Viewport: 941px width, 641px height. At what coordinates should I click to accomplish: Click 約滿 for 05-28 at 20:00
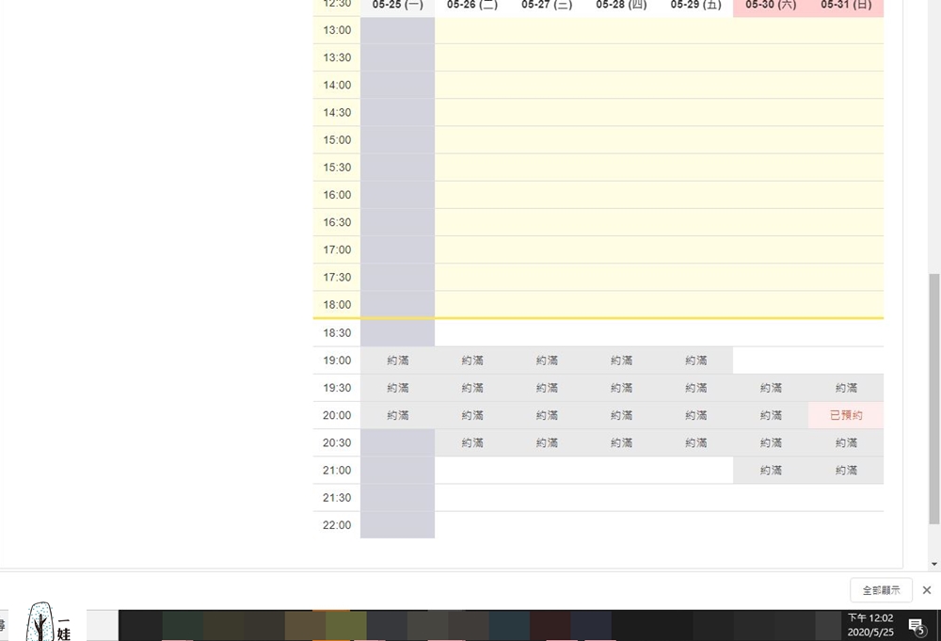point(621,415)
